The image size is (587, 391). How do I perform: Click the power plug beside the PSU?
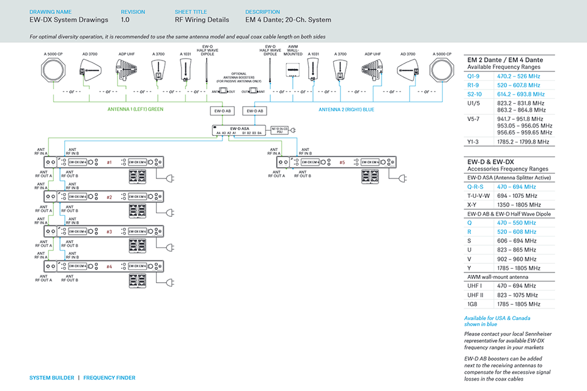293,130
